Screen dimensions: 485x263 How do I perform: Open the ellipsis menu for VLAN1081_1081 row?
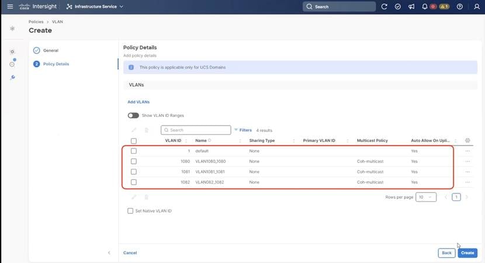(x=467, y=172)
